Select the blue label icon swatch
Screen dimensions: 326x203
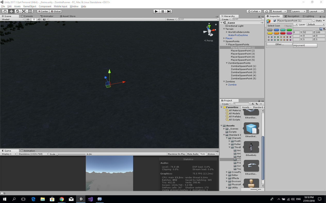(276, 30)
